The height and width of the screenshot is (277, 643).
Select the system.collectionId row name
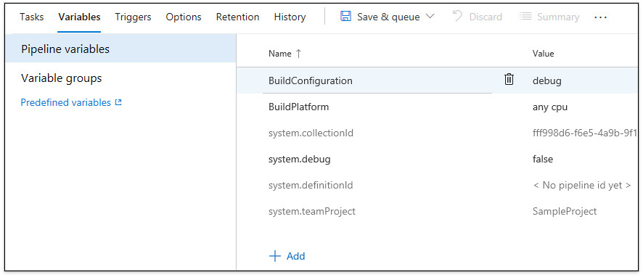click(311, 133)
